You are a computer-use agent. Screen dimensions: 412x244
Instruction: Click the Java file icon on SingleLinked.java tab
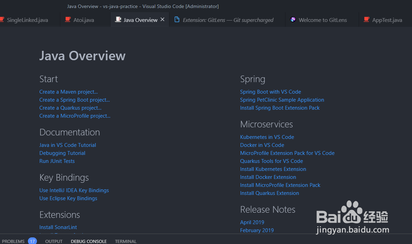tap(2, 19)
